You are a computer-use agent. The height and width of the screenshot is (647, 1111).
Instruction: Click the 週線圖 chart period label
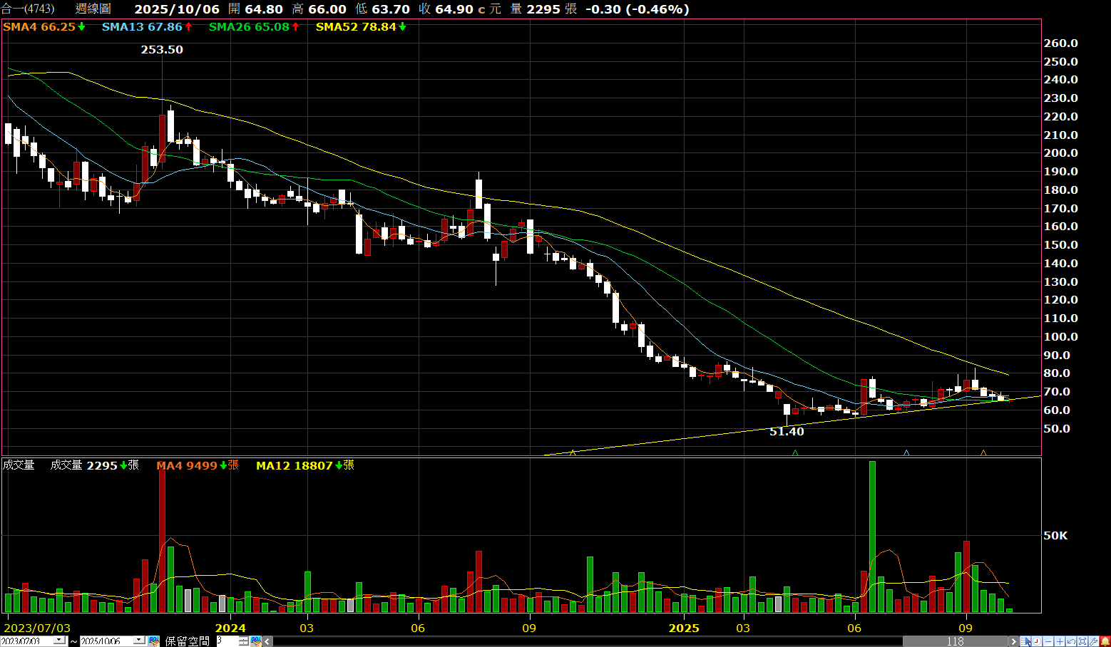(x=93, y=9)
